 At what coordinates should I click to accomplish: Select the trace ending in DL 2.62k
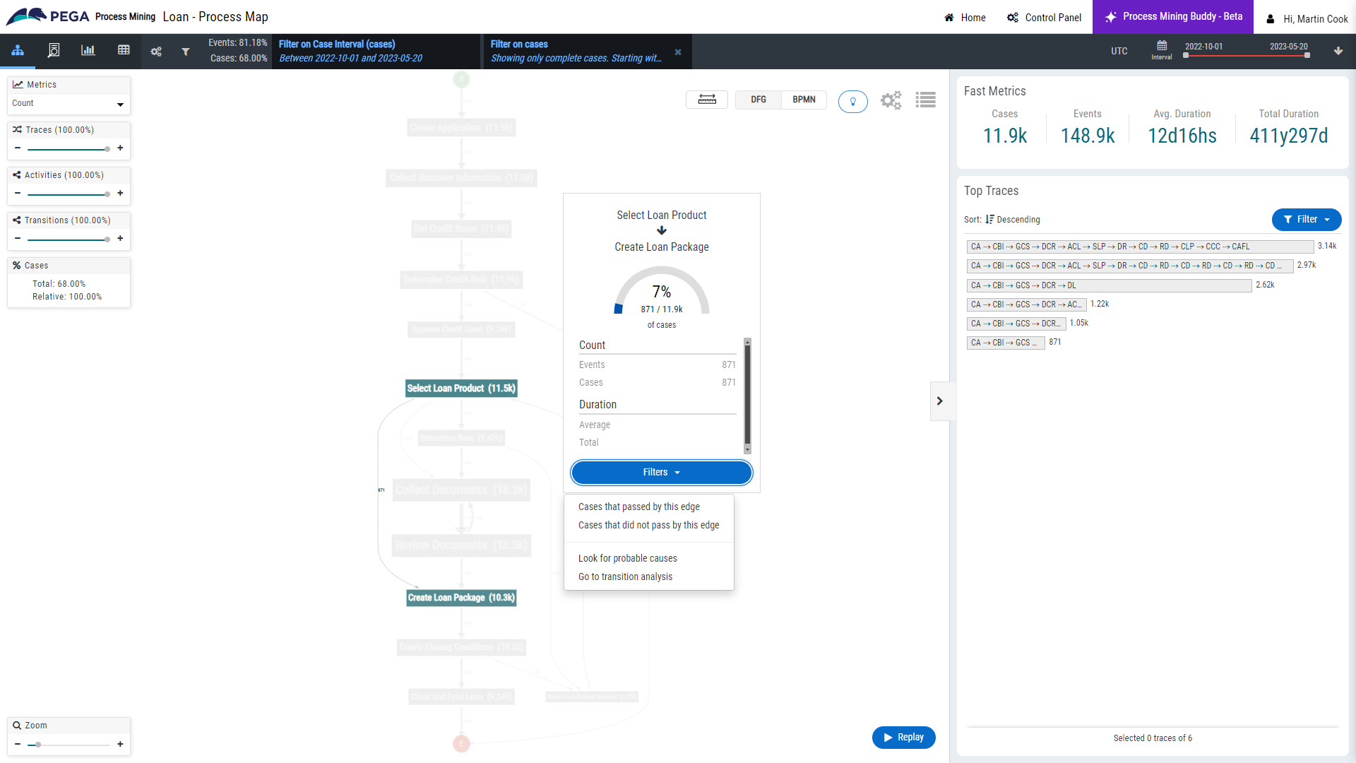tap(1109, 285)
